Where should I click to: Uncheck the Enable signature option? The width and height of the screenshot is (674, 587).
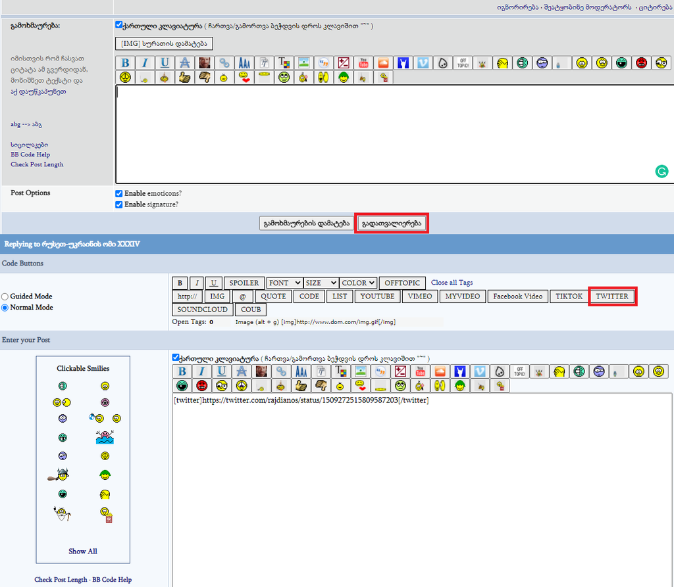(x=119, y=204)
